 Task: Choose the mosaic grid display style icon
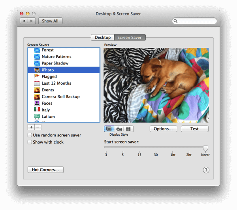click(128, 129)
